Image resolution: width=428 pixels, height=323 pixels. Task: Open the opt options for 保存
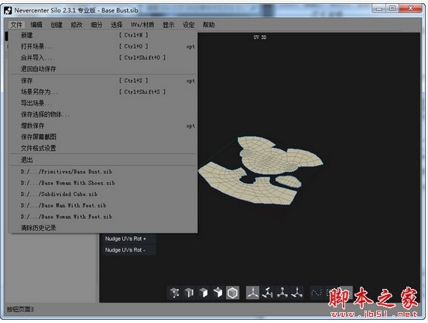coord(190,81)
